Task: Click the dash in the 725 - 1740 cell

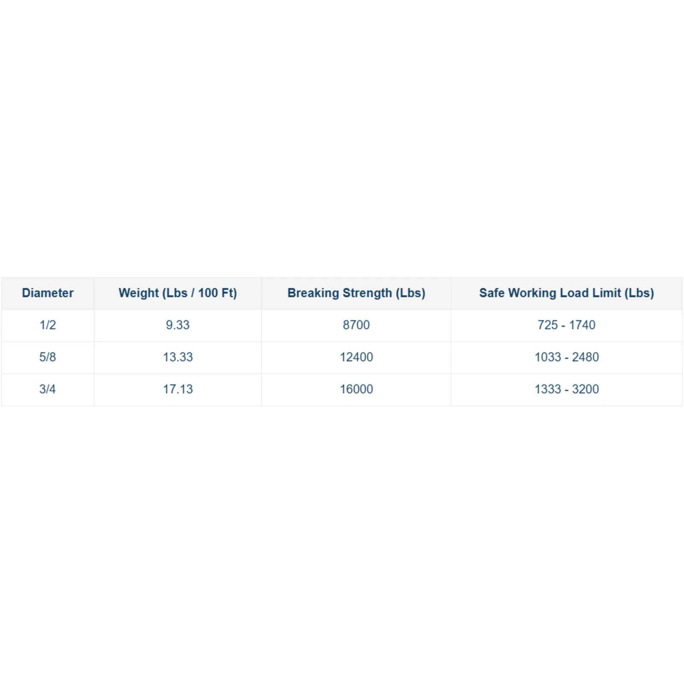Action: click(x=563, y=325)
